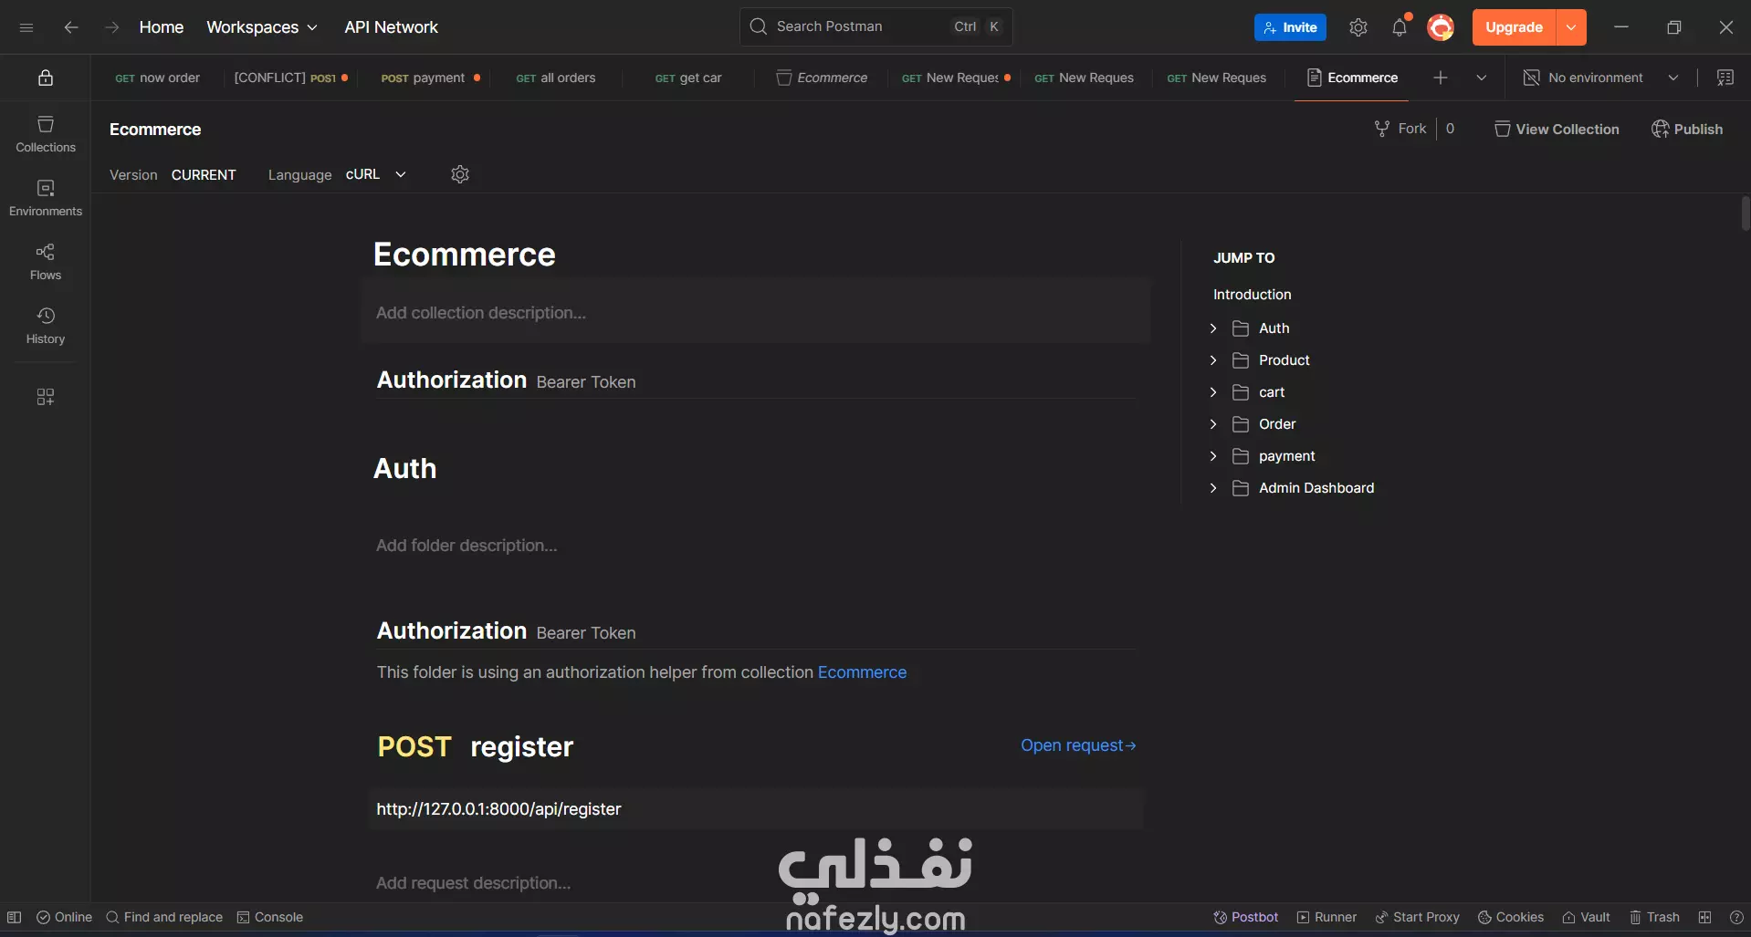Image resolution: width=1751 pixels, height=937 pixels.
Task: Switch to the [CONFLICT] POST tab
Action: click(x=290, y=78)
